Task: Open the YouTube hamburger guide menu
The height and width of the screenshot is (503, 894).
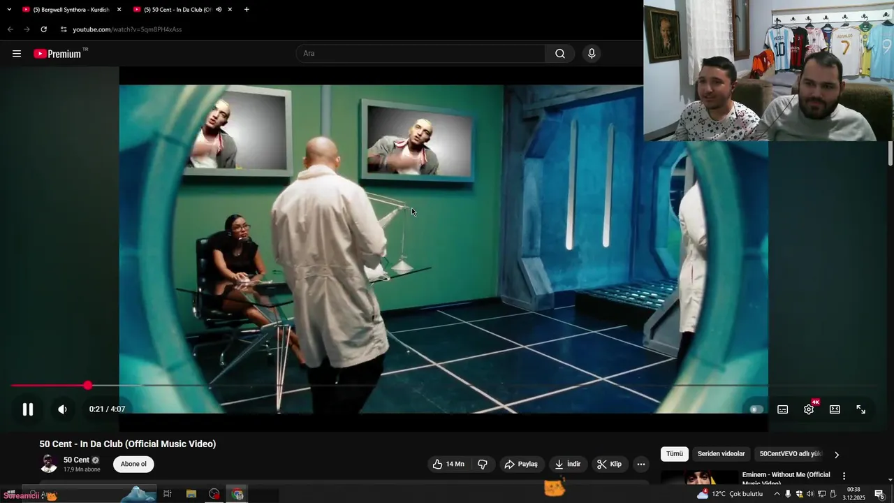Action: tap(17, 54)
